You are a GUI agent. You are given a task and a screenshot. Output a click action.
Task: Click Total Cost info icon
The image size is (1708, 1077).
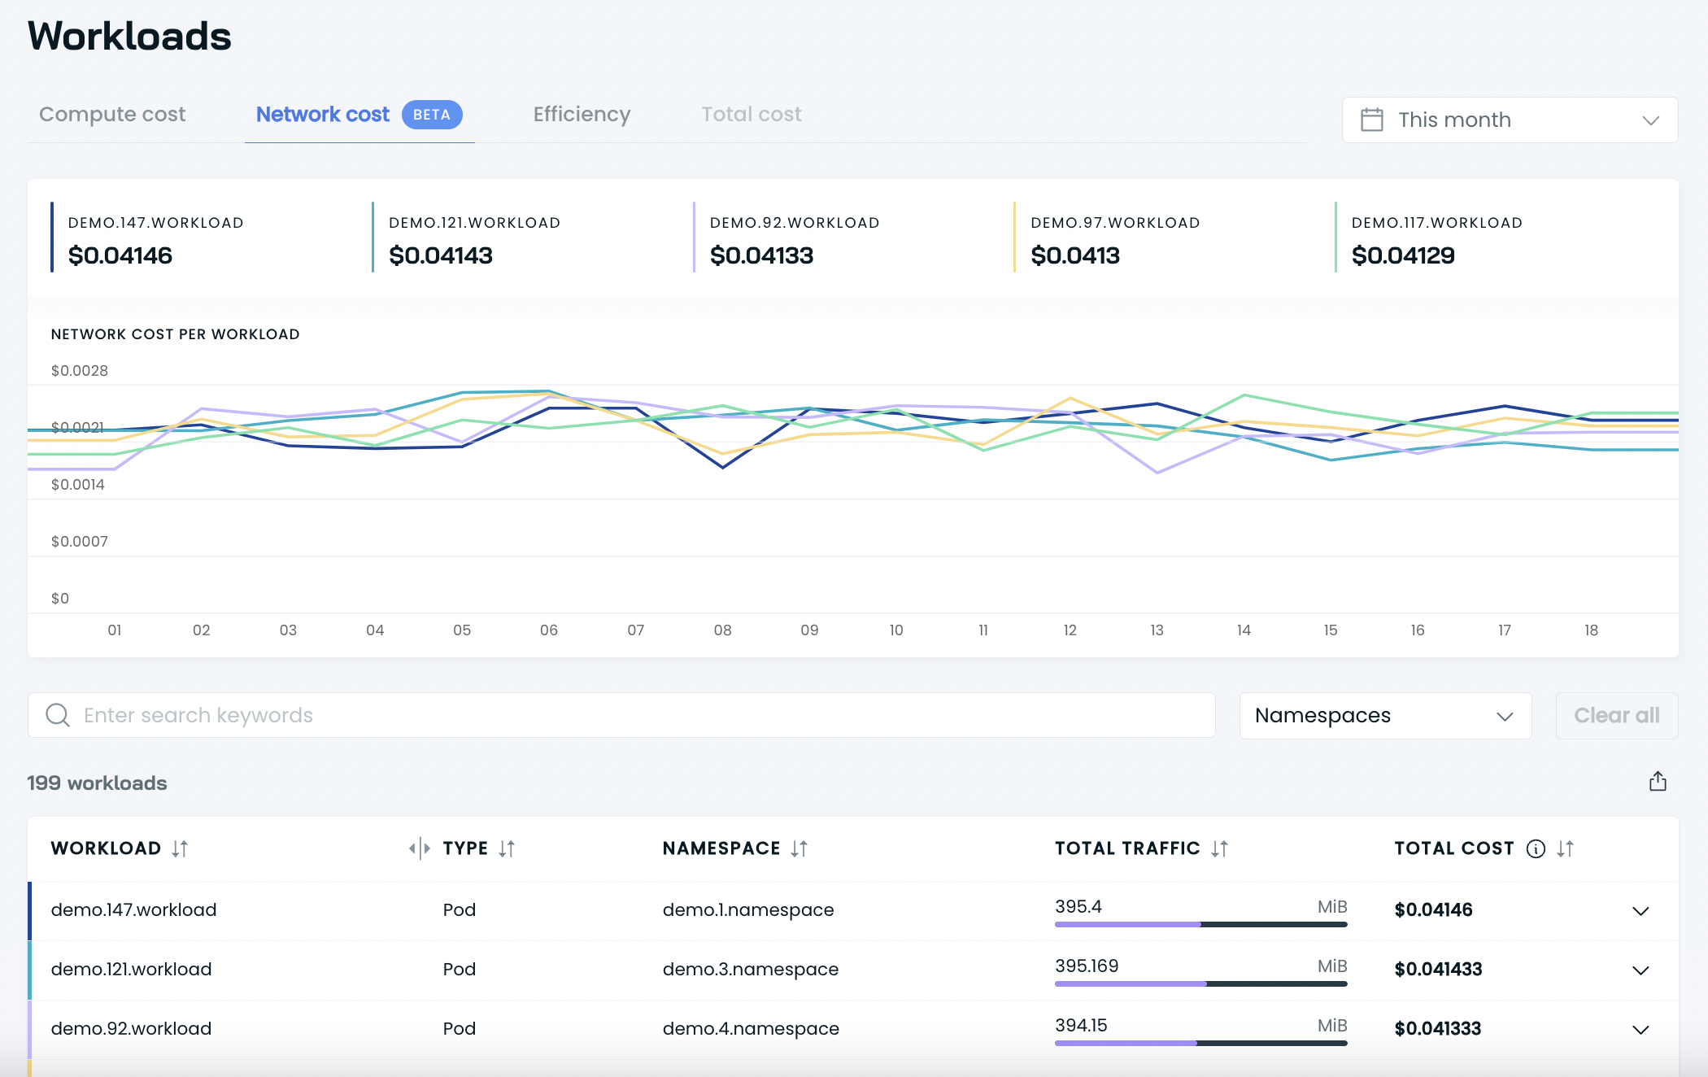(1536, 848)
